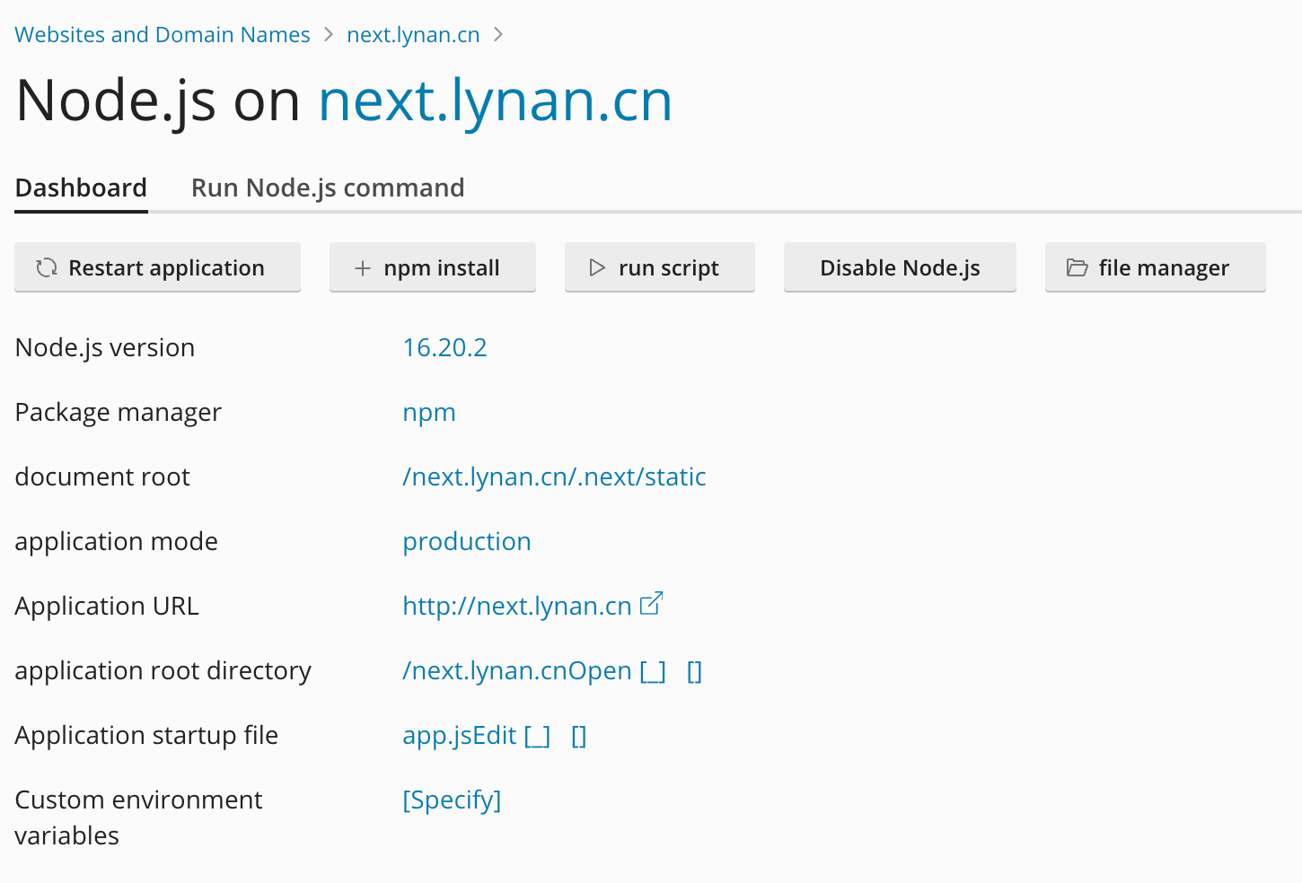Click the external link icon beside Application URL
This screenshot has height=883, width=1302.
point(651,603)
